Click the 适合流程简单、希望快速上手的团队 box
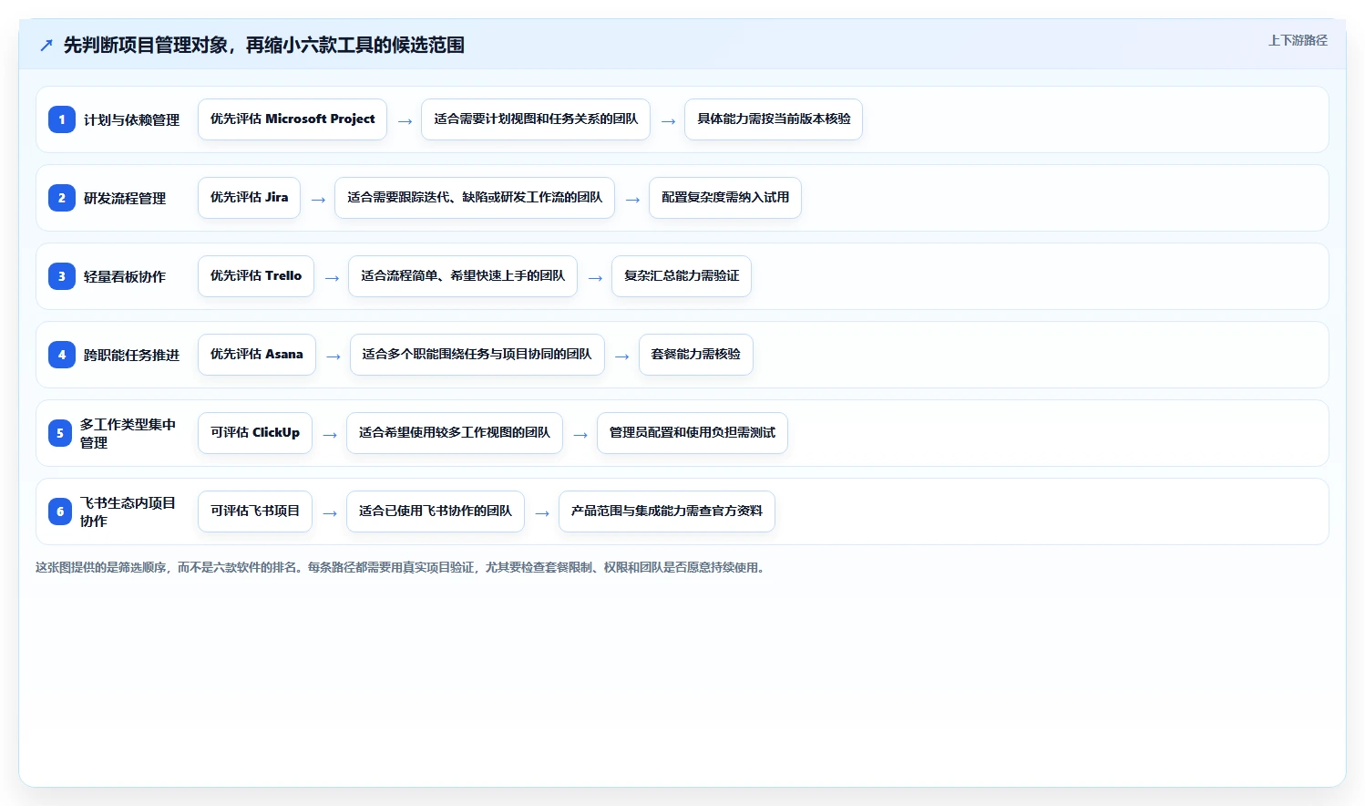This screenshot has width=1365, height=806. click(x=463, y=276)
